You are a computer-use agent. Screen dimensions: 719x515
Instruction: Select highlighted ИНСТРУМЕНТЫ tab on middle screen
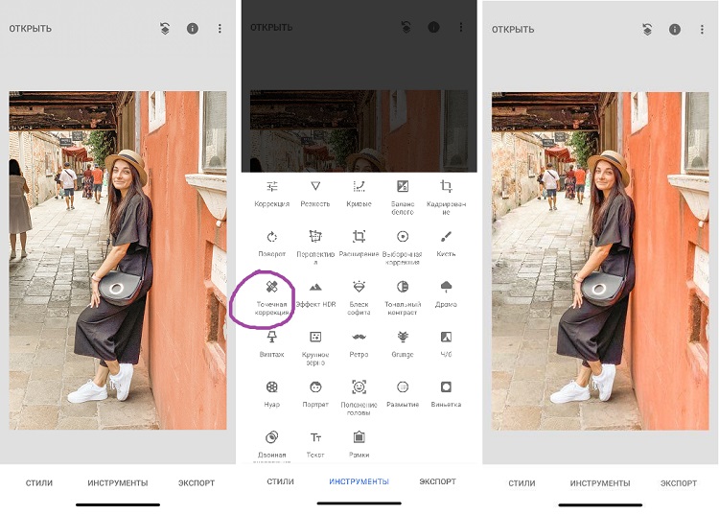(359, 481)
